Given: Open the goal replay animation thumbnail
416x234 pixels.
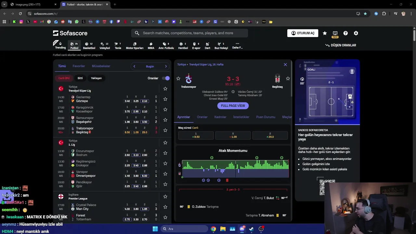Looking at the screenshot, I should pyautogui.click(x=327, y=92).
